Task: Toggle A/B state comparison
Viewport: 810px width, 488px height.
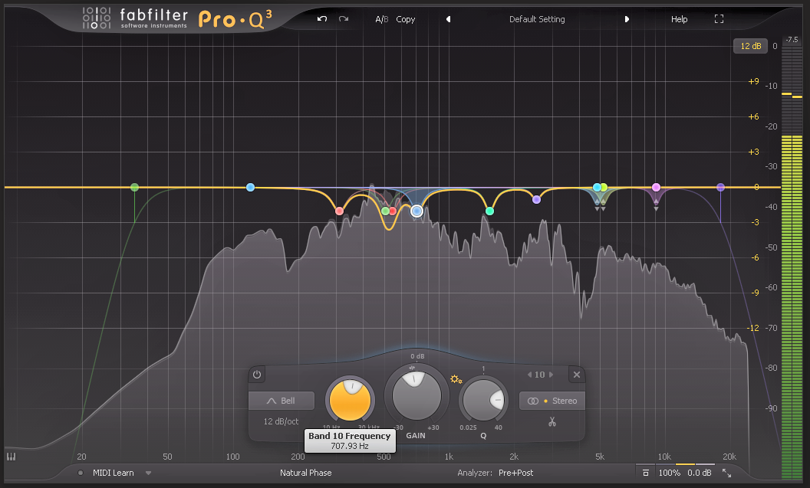Action: pos(382,19)
